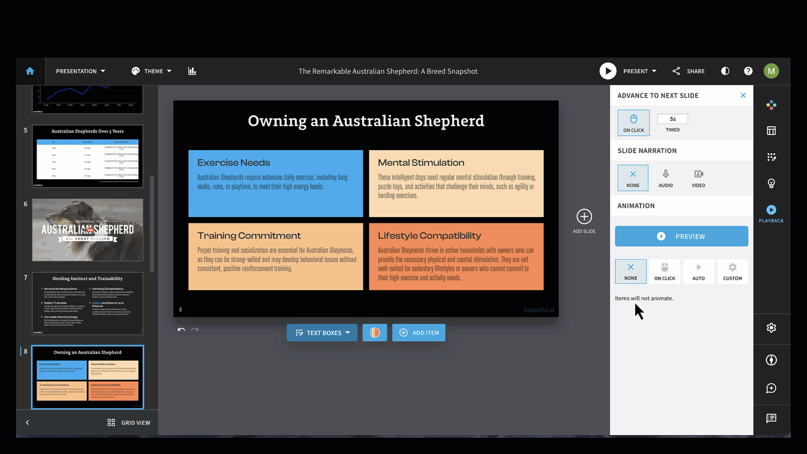The image size is (807, 454).
Task: Open the Text Boxes layout dropdown
Action: (322, 333)
